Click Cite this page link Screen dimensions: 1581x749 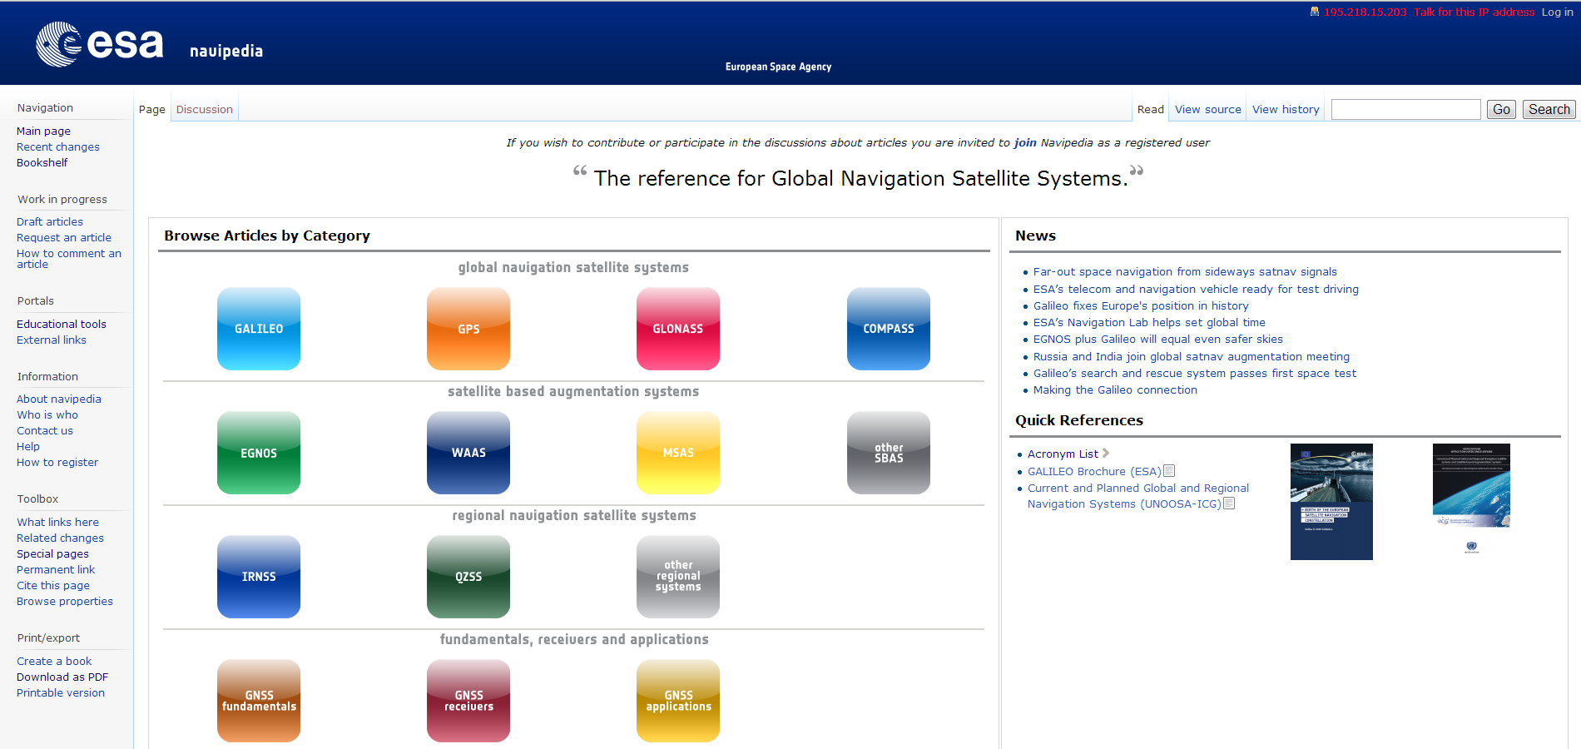53,585
